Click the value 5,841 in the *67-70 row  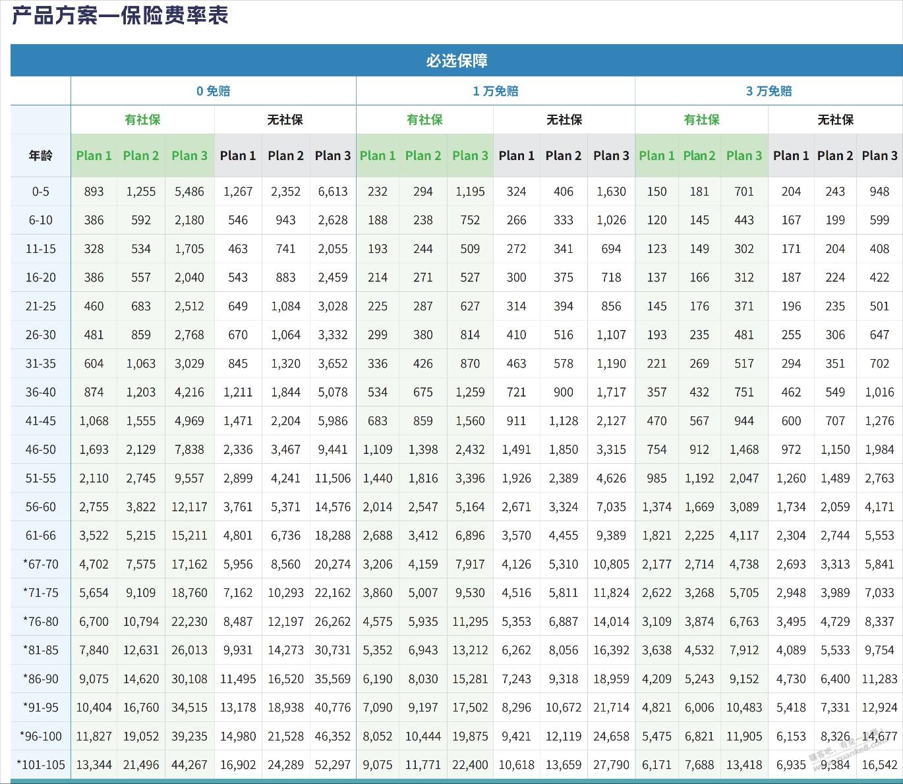click(x=879, y=564)
